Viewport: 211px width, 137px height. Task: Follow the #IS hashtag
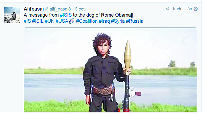click(x=27, y=21)
